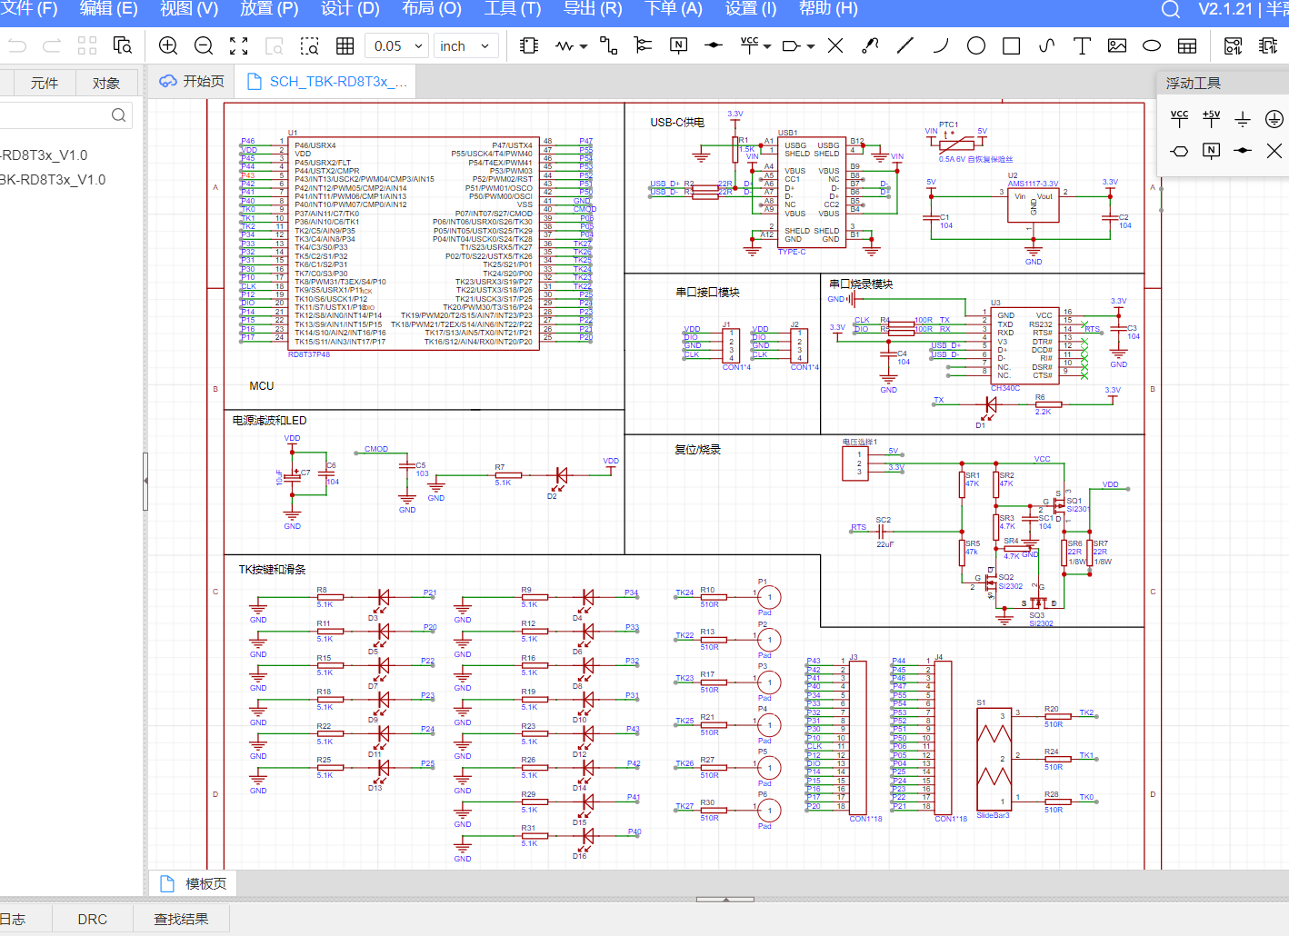Click the place component chip icon
Screen dimensions: 1289x936
[529, 45]
